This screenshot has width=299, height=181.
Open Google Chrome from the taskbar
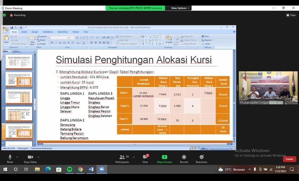[80, 169]
